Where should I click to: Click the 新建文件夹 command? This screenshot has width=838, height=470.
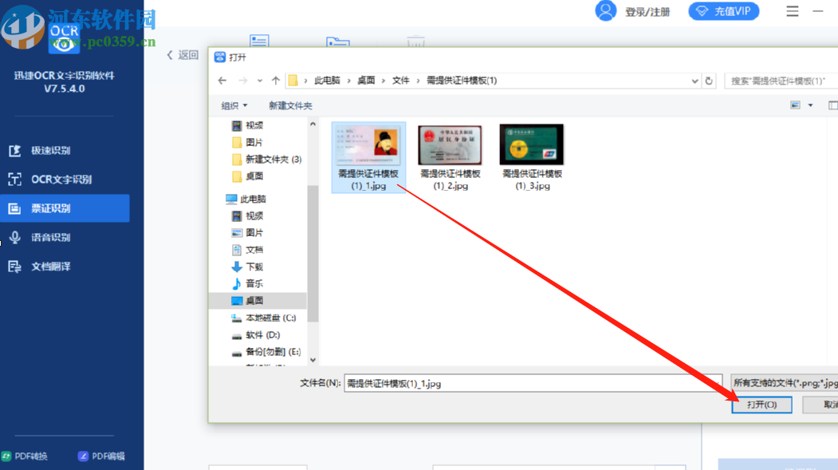293,105
